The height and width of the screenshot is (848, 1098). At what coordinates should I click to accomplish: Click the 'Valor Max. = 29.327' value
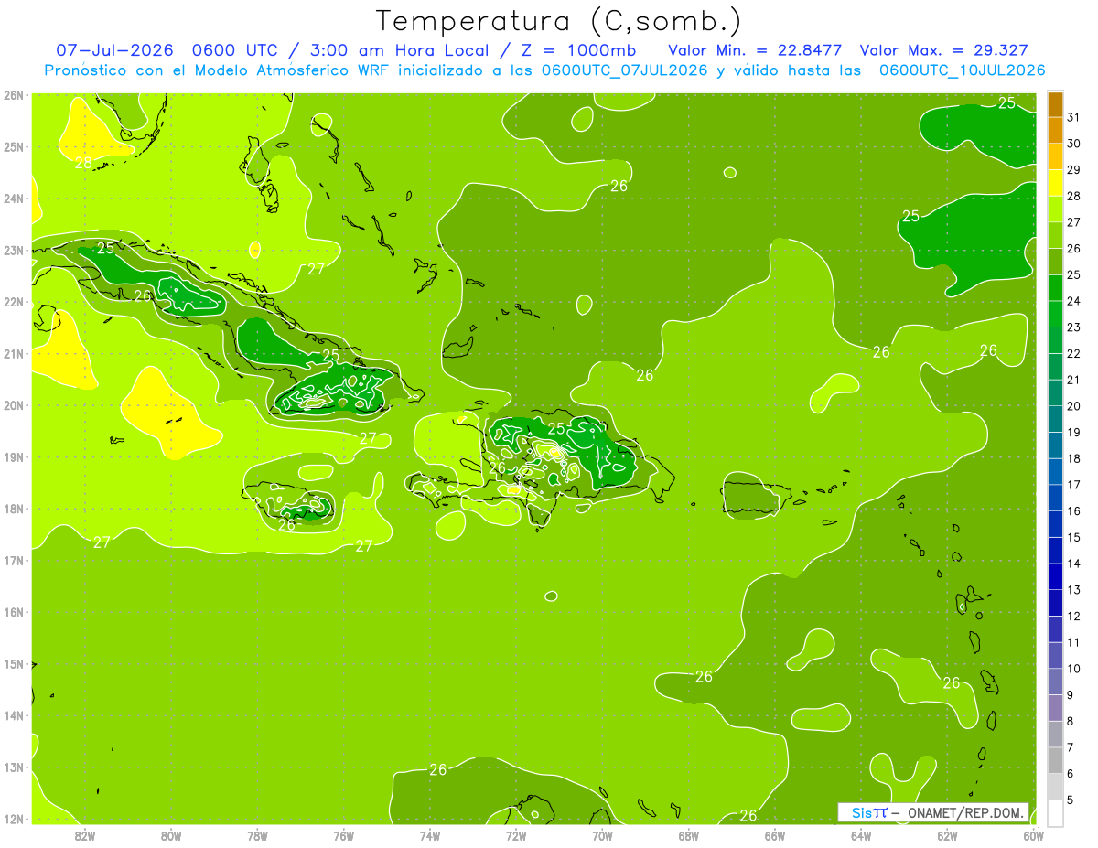pyautogui.click(x=944, y=50)
